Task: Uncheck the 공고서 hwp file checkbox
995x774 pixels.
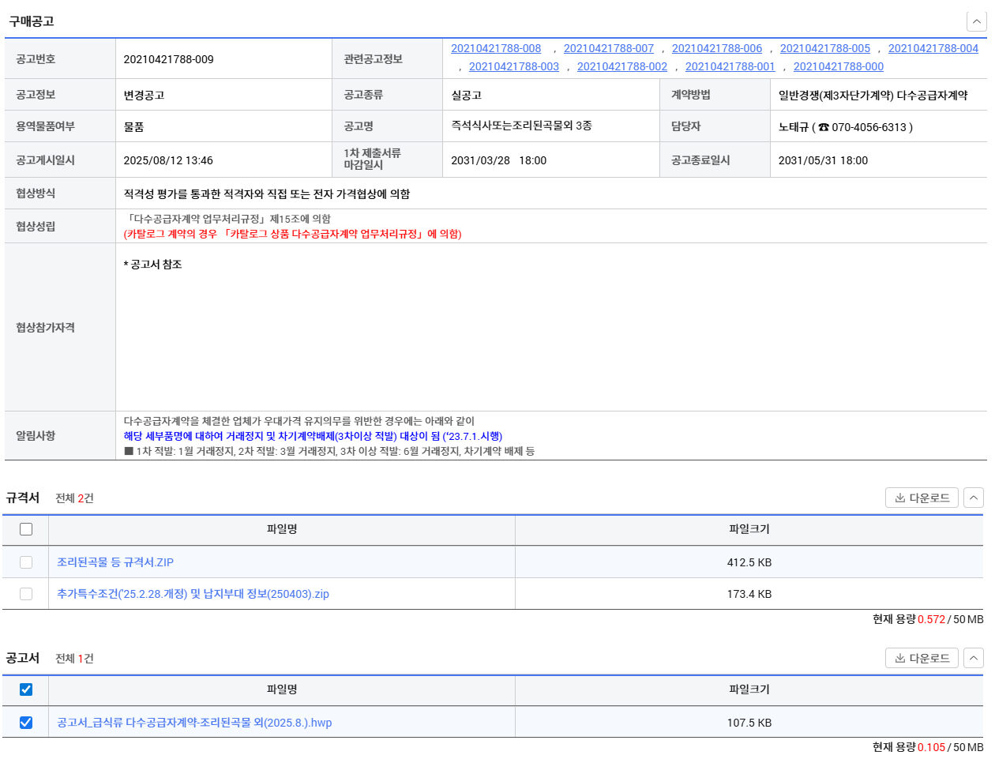Action: tap(26, 723)
